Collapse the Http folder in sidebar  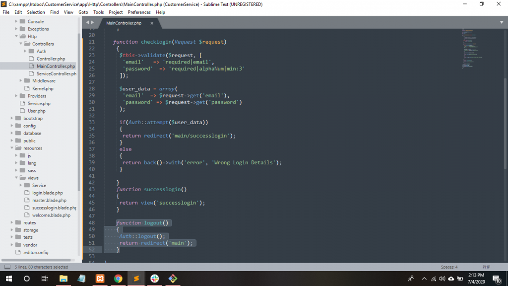coord(16,36)
